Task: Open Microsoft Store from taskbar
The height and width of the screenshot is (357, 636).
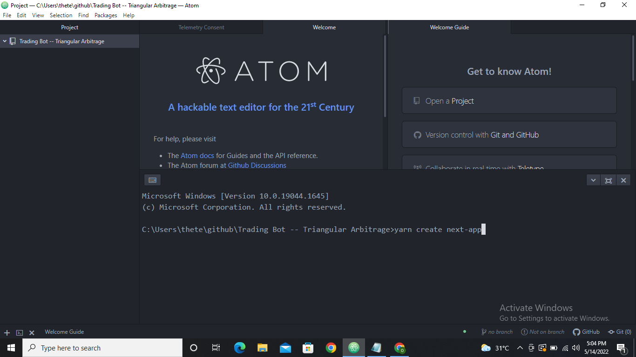Action: point(308,348)
